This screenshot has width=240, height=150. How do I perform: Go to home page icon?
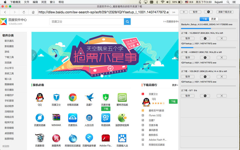pyautogui.click(x=33, y=12)
